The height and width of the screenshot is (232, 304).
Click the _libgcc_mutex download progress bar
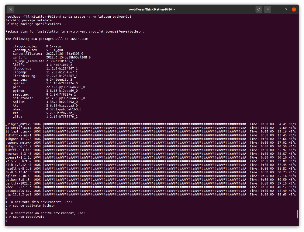pyautogui.click(x=145, y=124)
